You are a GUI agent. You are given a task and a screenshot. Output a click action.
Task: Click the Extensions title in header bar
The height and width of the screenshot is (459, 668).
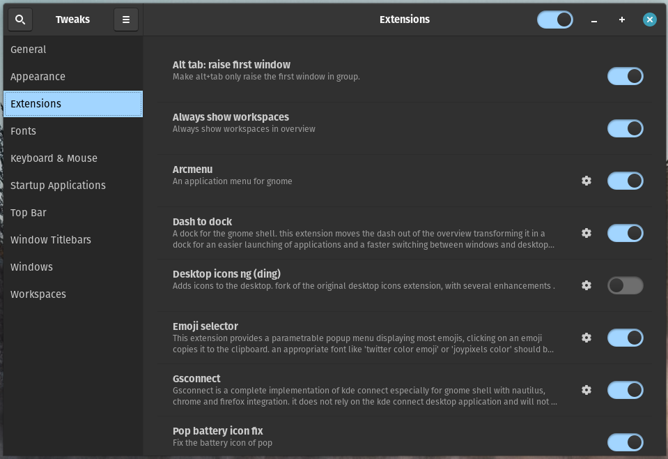tap(404, 20)
